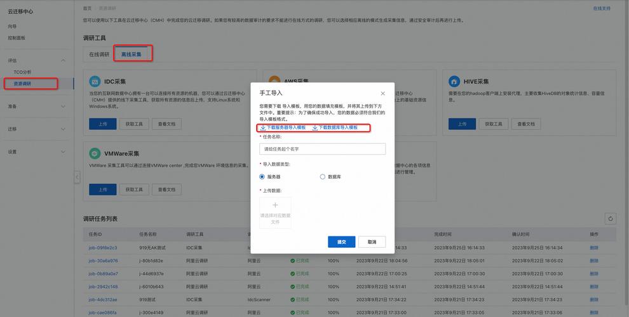629x317 pixels.
Task: Click 获取工具 on the IDC采集 card
Action: tap(134, 124)
